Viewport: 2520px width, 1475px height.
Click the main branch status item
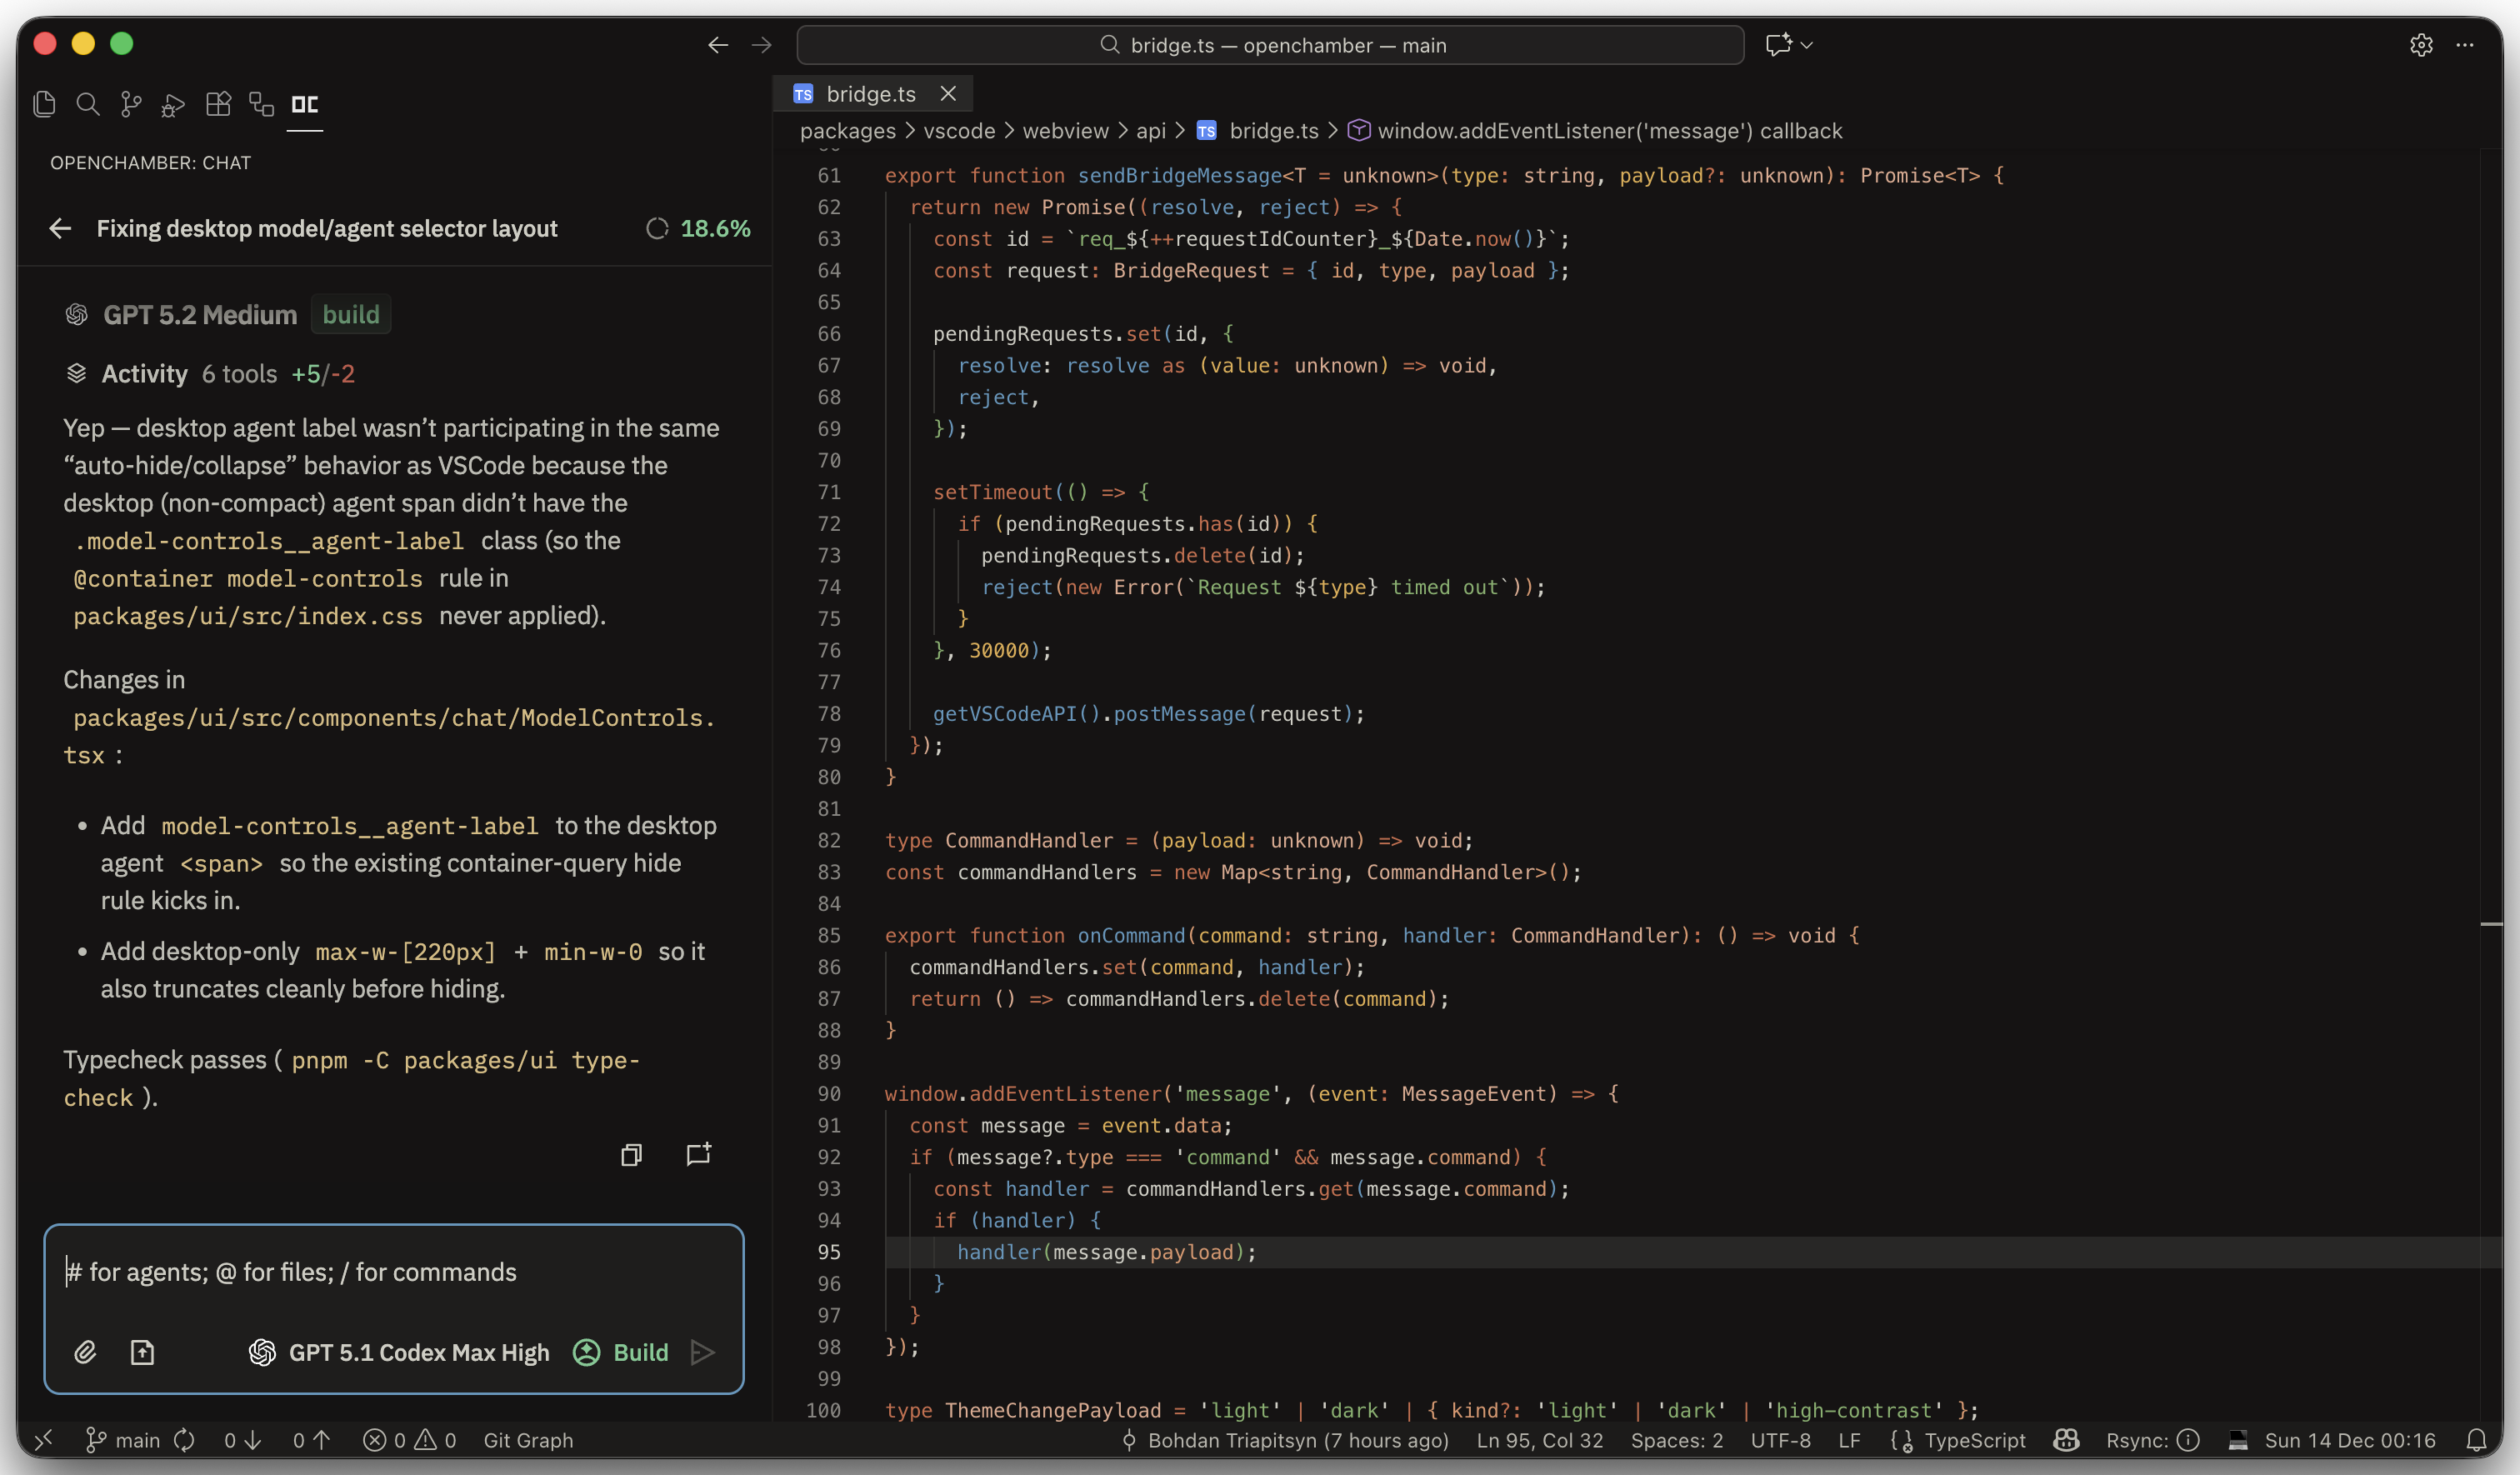click(124, 1440)
